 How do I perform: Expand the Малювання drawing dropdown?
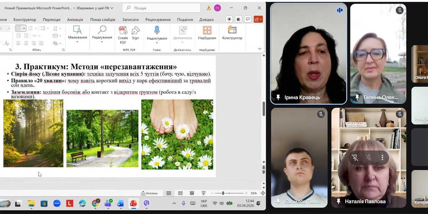tap(77, 42)
